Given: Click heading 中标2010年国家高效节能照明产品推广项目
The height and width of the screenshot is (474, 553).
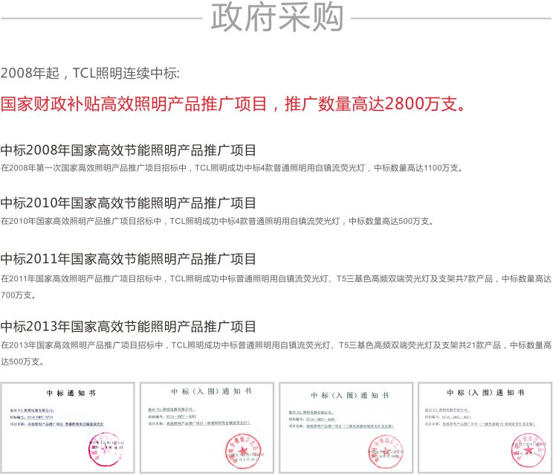Looking at the screenshot, I should 129,203.
